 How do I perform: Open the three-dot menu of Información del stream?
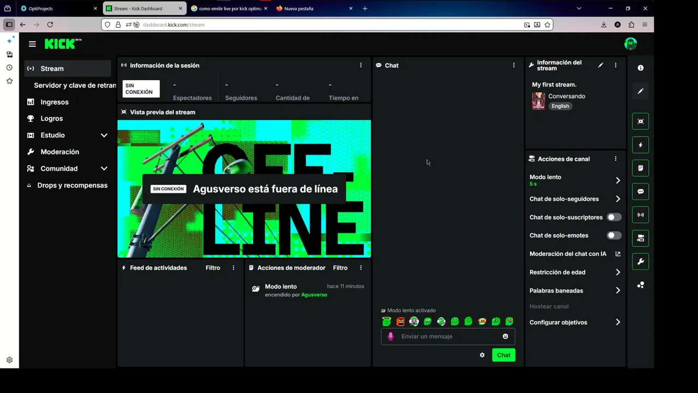pyautogui.click(x=616, y=65)
